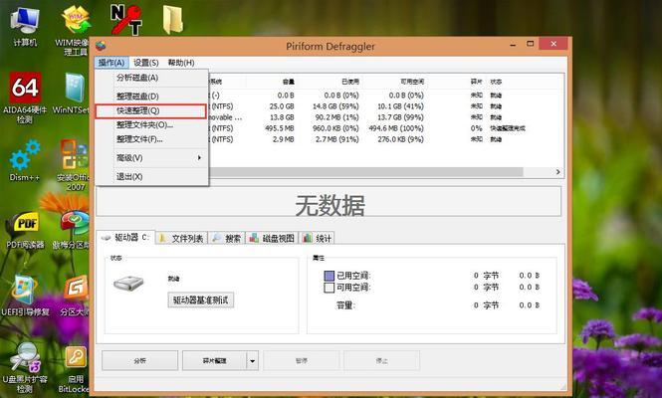The width and height of the screenshot is (662, 398).
Task: Select 快速整理(Q) from the menu
Action: tap(150, 110)
